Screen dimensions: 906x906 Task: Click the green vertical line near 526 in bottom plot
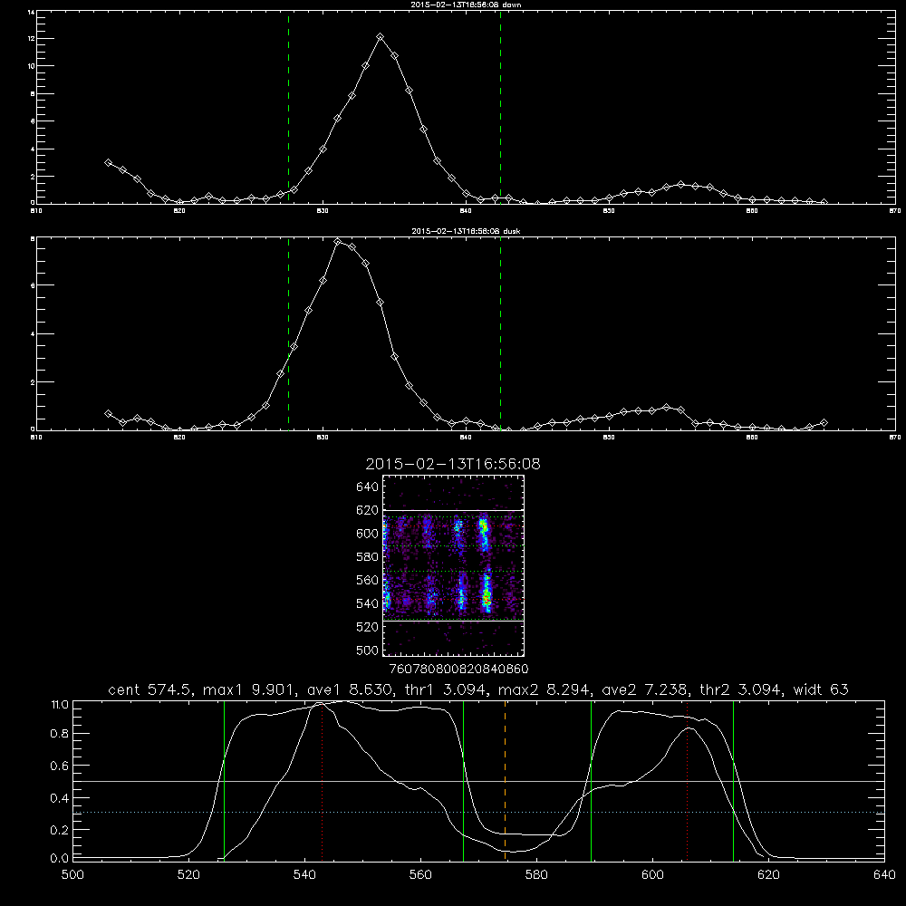tap(224, 780)
